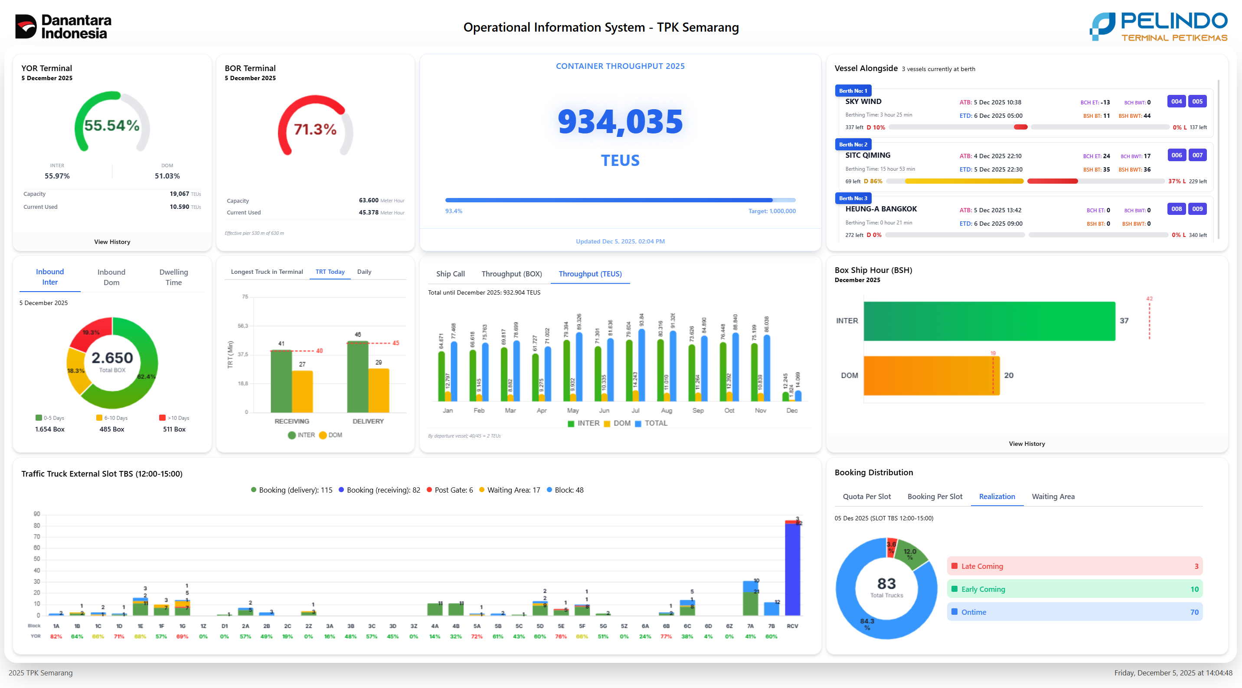1242x688 pixels.
Task: Click the Berth No: 2 label badge
Action: (853, 145)
